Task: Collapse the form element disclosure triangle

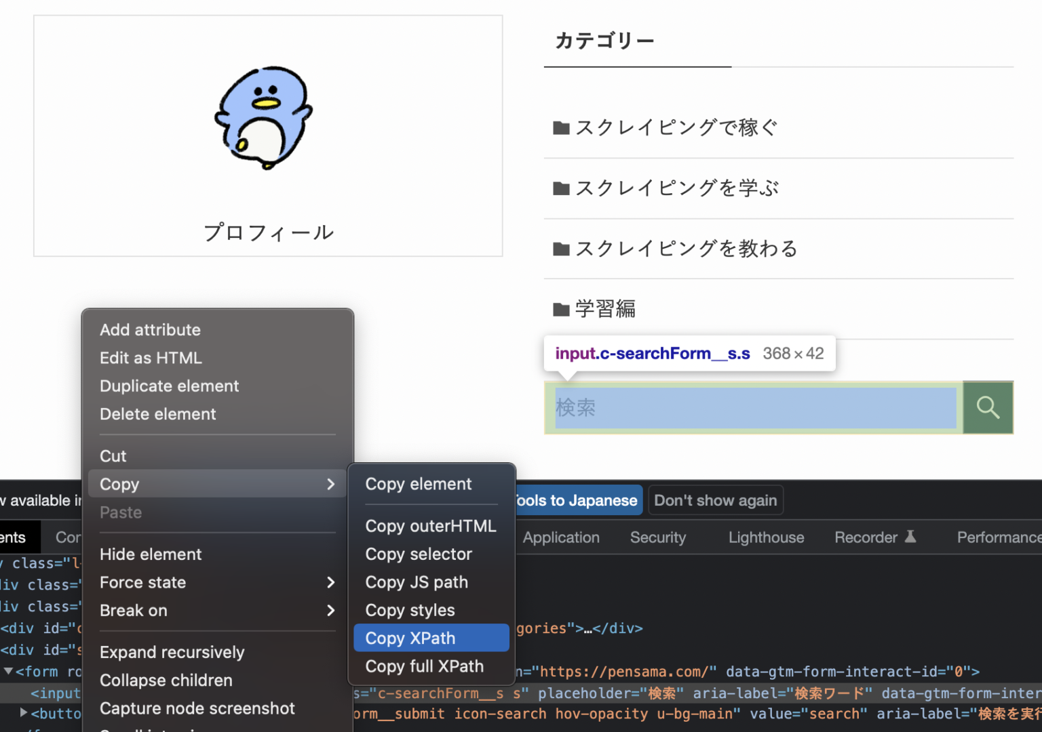Action: coord(8,671)
